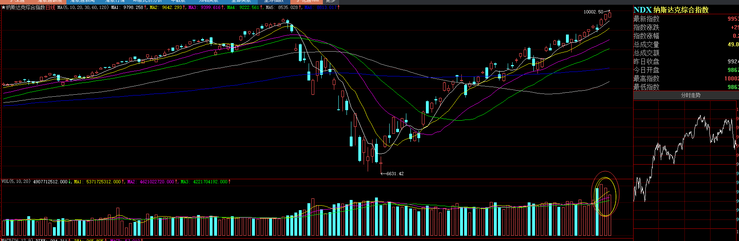Open the 中概股 tab
The image size is (739, 241).
pyautogui.click(x=178, y=1)
